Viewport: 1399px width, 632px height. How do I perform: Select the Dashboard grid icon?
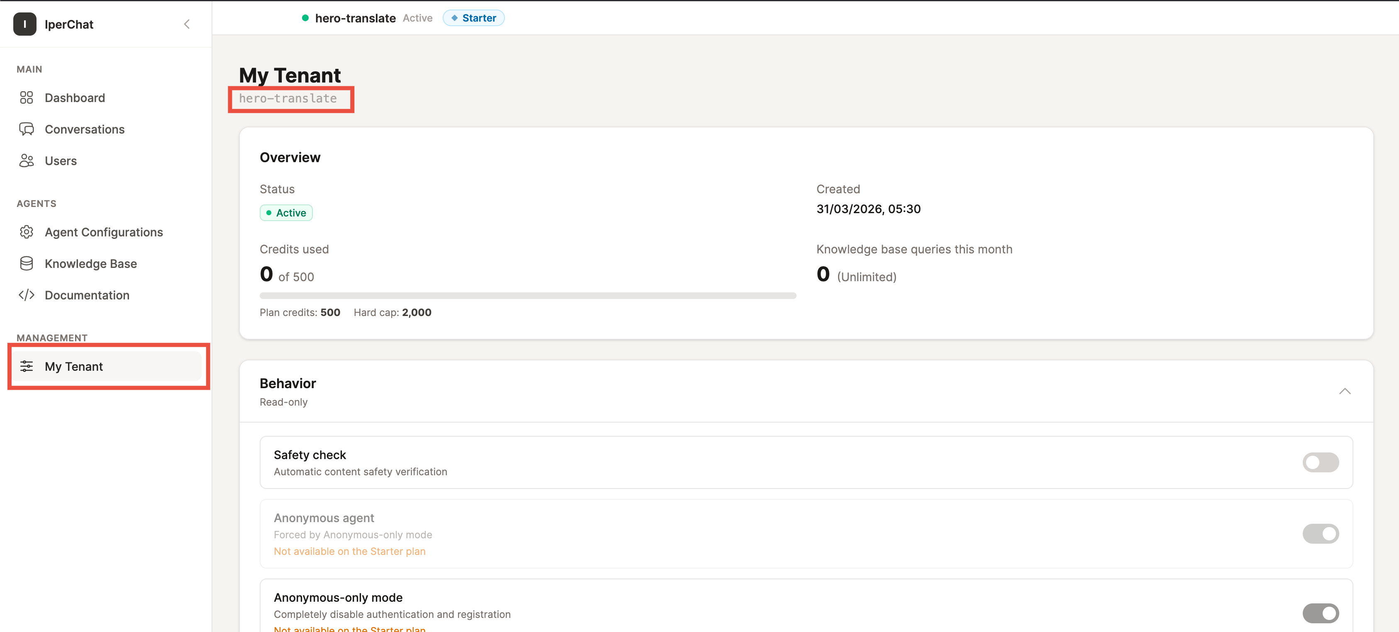(x=26, y=98)
